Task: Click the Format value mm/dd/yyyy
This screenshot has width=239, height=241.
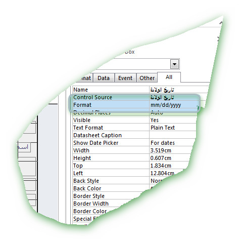Action: [x=166, y=105]
